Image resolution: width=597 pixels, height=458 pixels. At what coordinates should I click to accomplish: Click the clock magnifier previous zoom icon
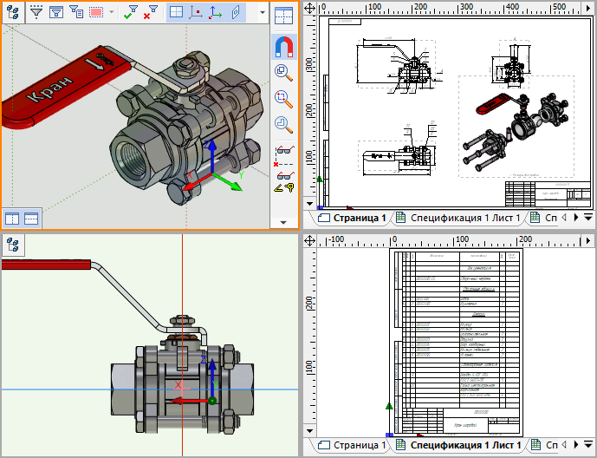point(283,122)
